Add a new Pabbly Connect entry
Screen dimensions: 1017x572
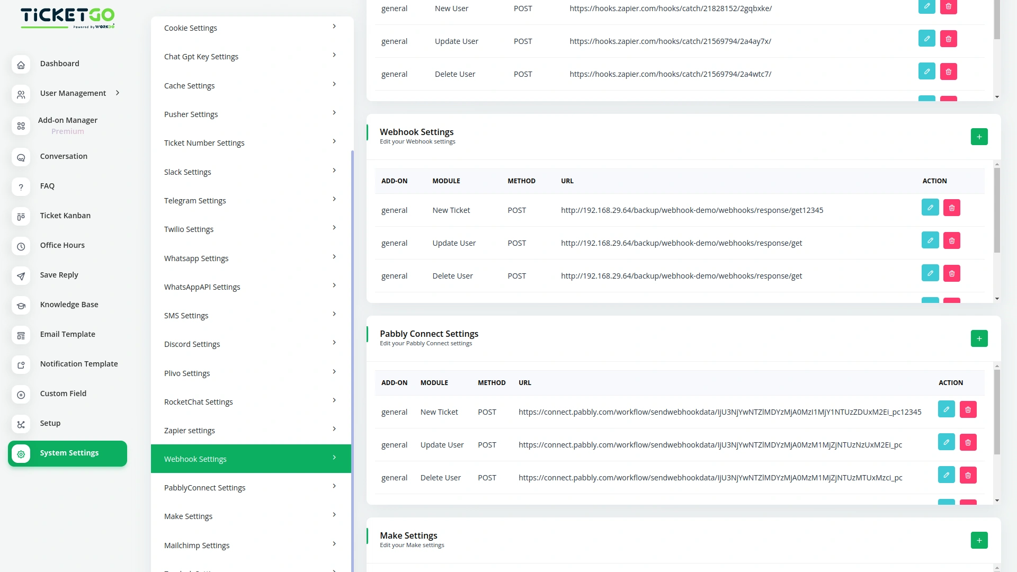pos(979,338)
